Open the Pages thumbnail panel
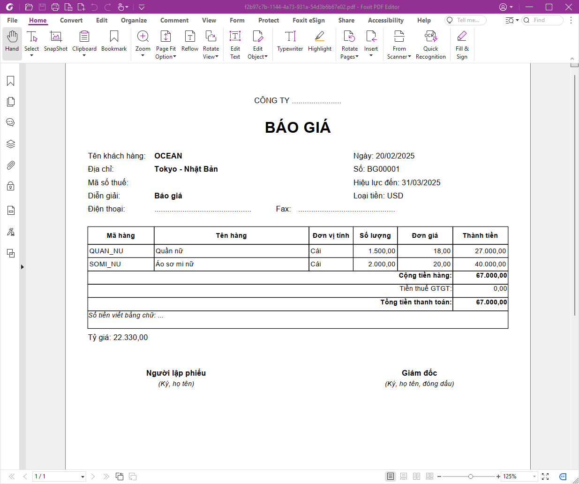 [x=11, y=102]
